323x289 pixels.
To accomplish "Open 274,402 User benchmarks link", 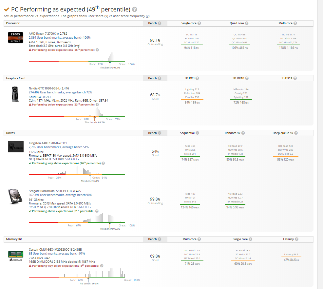I will [60, 92].
